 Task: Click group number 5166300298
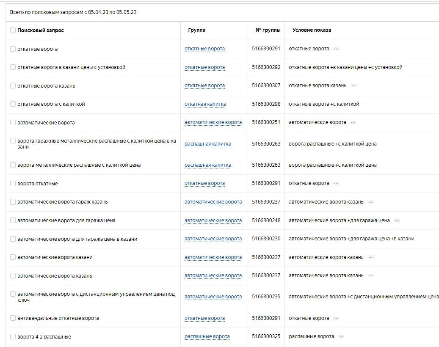click(266, 104)
